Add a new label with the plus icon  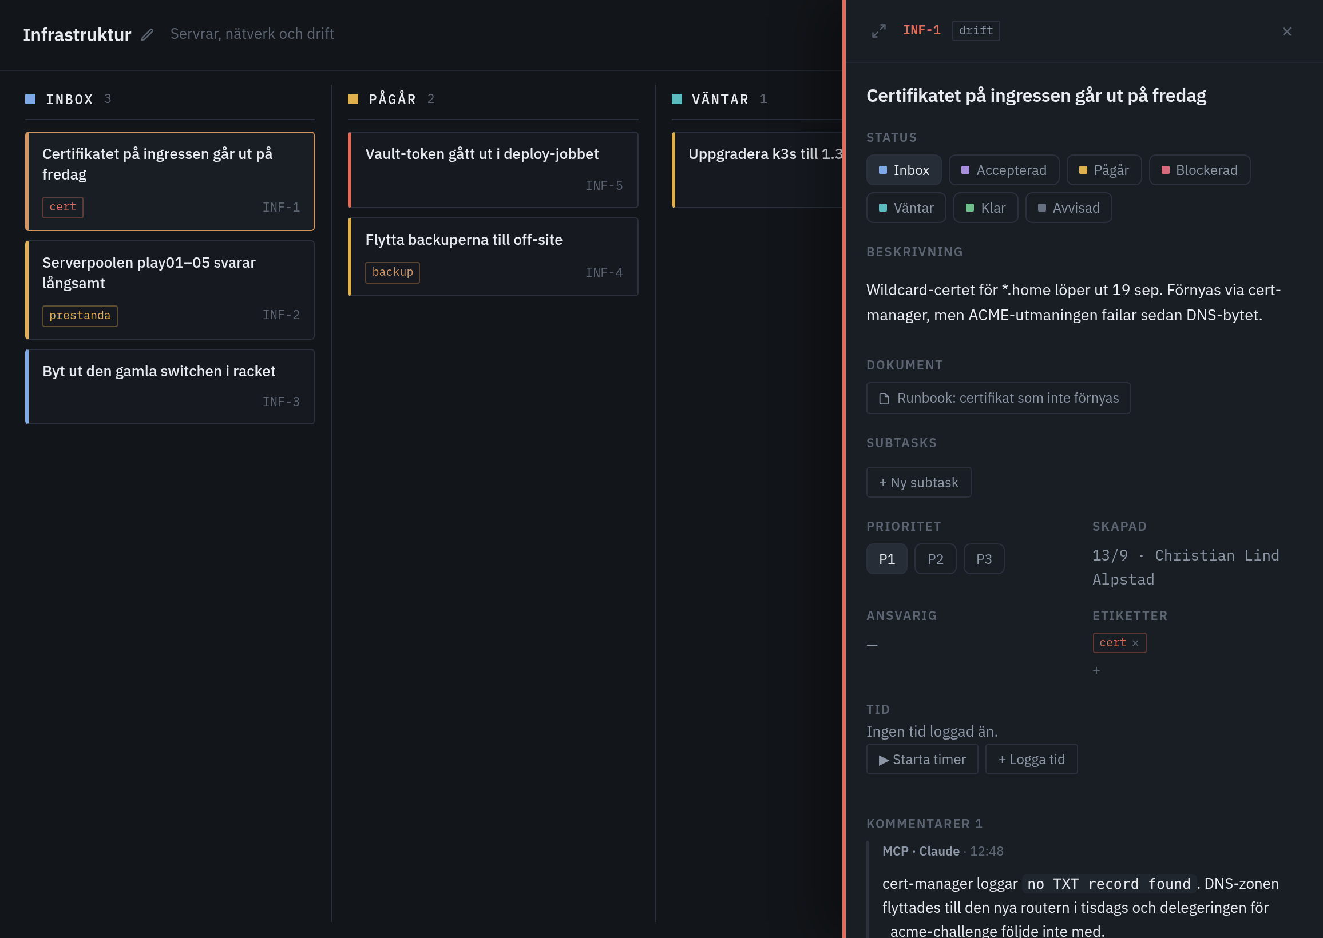pos(1096,670)
